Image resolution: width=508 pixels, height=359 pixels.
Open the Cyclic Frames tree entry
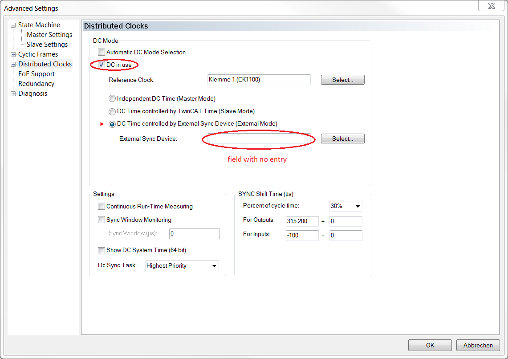(38, 54)
